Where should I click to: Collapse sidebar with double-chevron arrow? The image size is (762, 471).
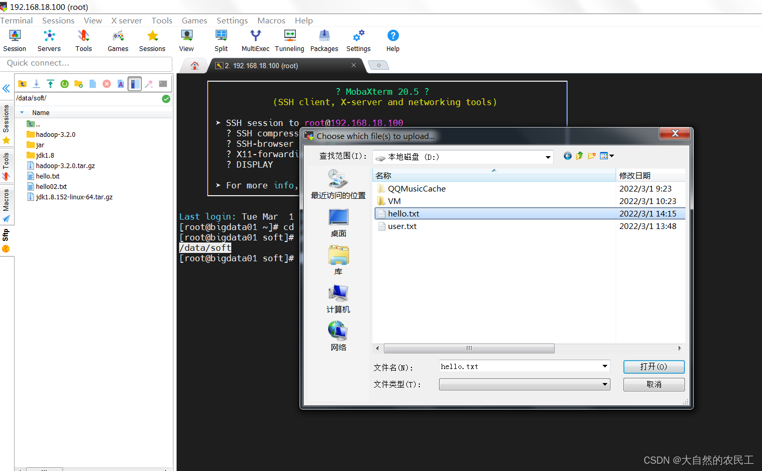coord(6,88)
